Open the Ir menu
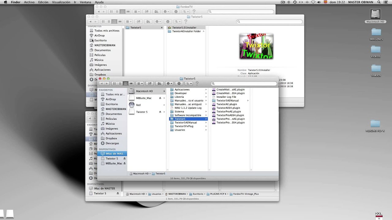The image size is (392, 220). [x=75, y=2]
